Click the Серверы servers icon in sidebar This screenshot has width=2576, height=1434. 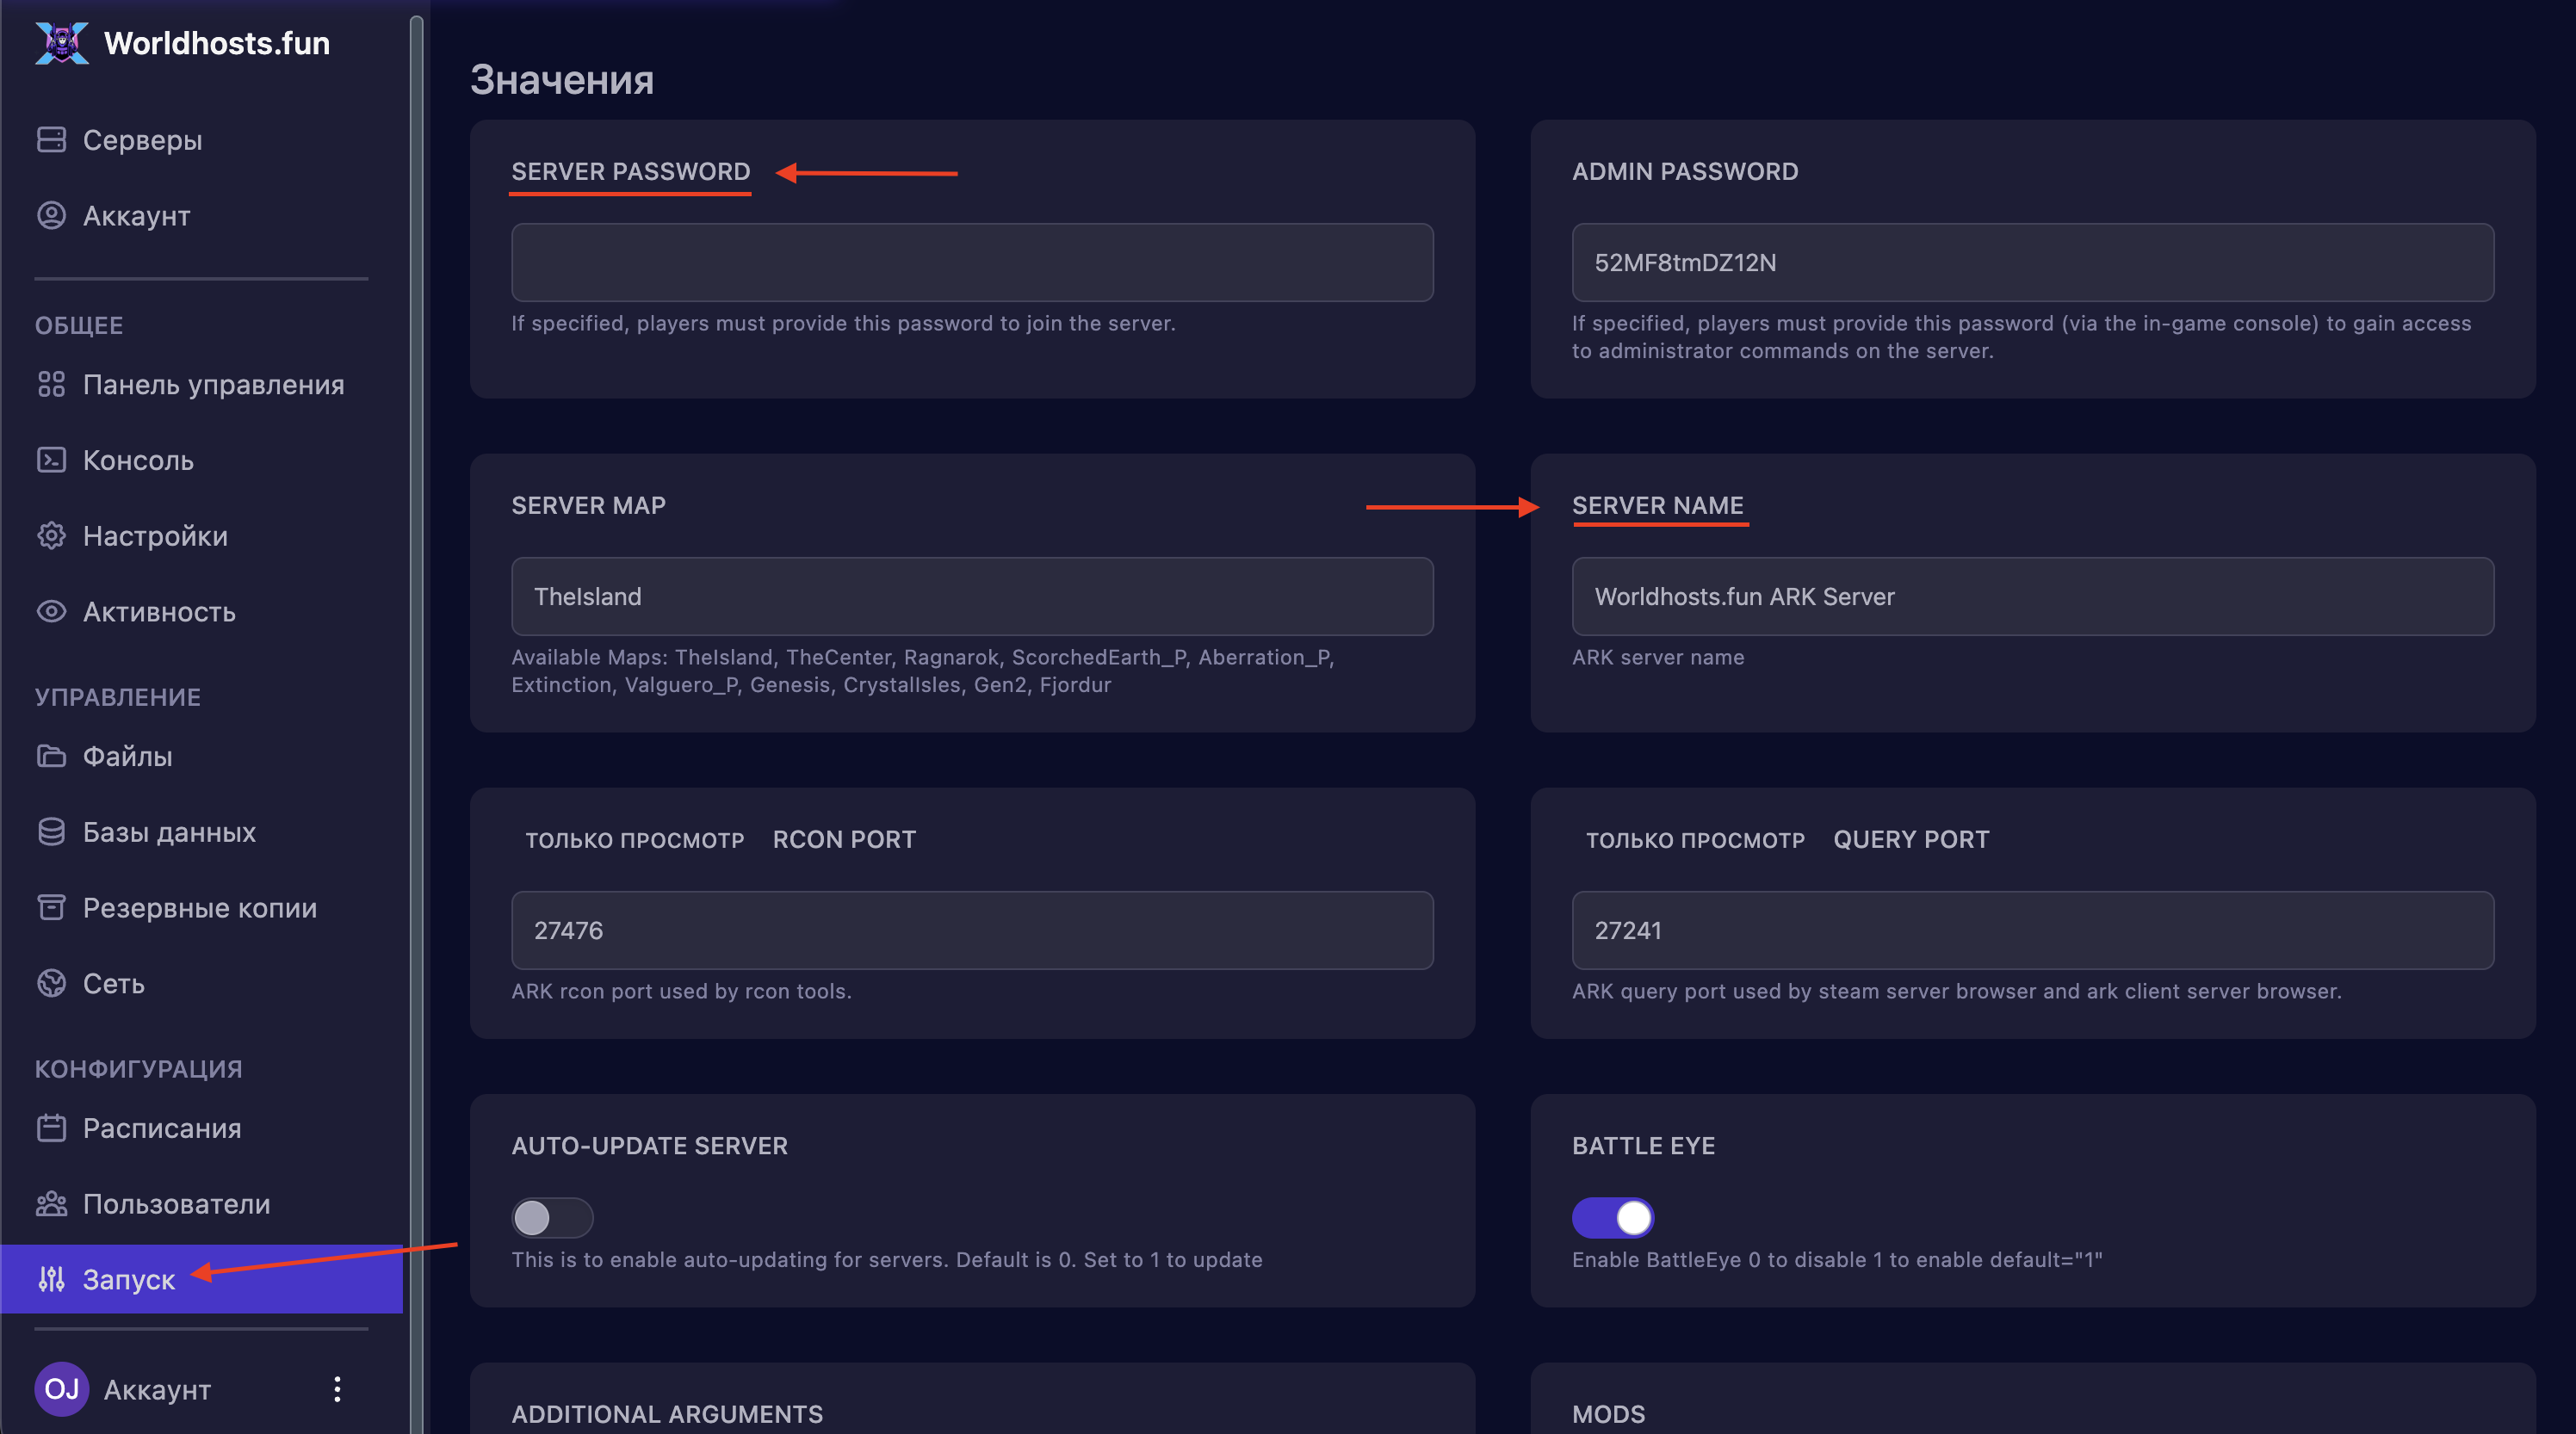coord(51,140)
